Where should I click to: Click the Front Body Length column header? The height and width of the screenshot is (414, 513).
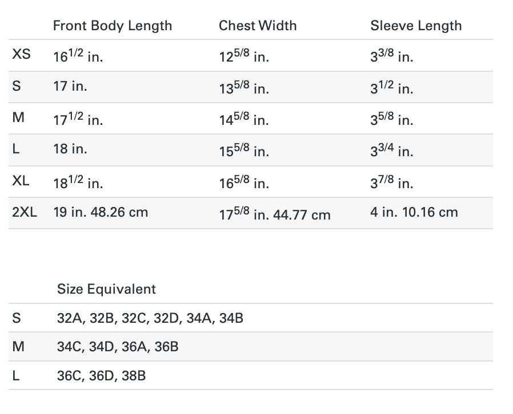click(112, 26)
